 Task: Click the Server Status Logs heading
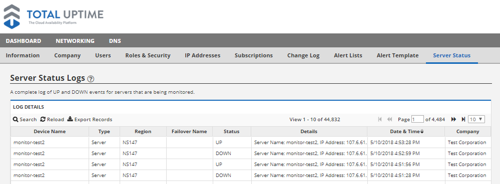click(48, 78)
